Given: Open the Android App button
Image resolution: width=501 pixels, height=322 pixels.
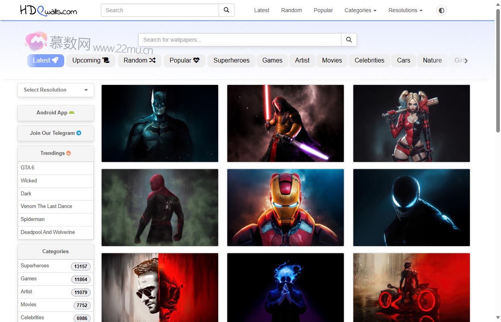Looking at the screenshot, I should pos(56,113).
